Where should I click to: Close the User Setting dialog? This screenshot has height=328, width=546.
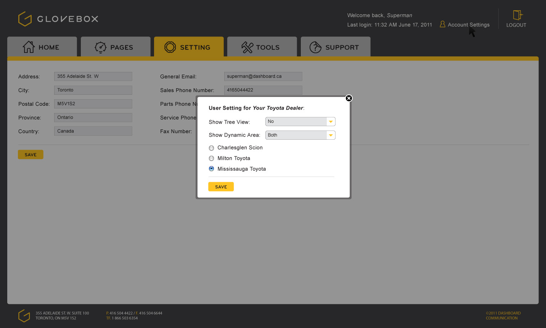(x=349, y=98)
